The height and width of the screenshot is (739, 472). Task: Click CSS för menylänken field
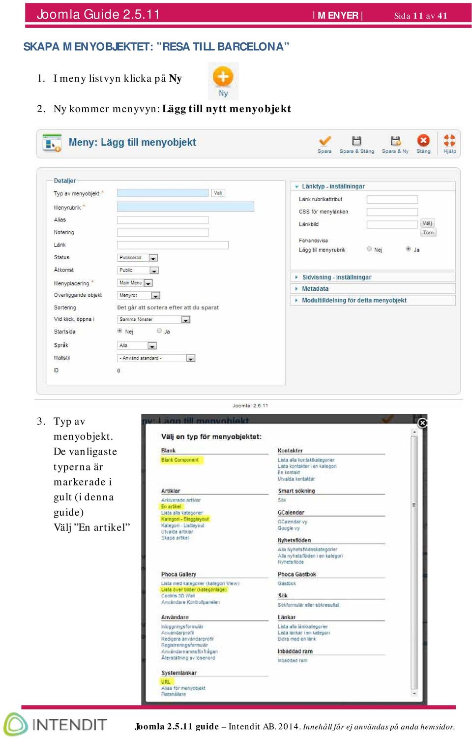392,212
